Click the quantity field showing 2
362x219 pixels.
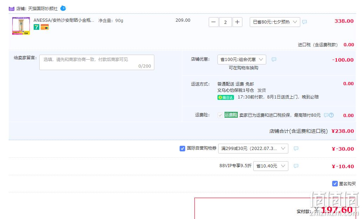coord(225,22)
